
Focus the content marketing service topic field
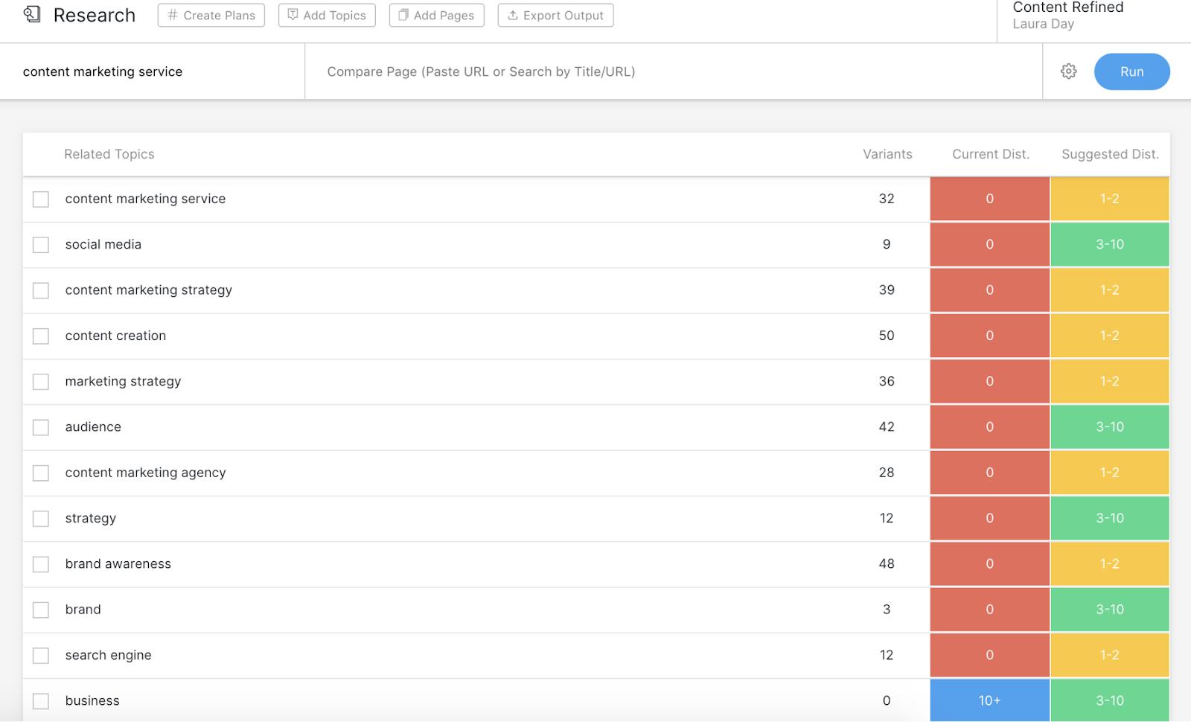click(152, 71)
